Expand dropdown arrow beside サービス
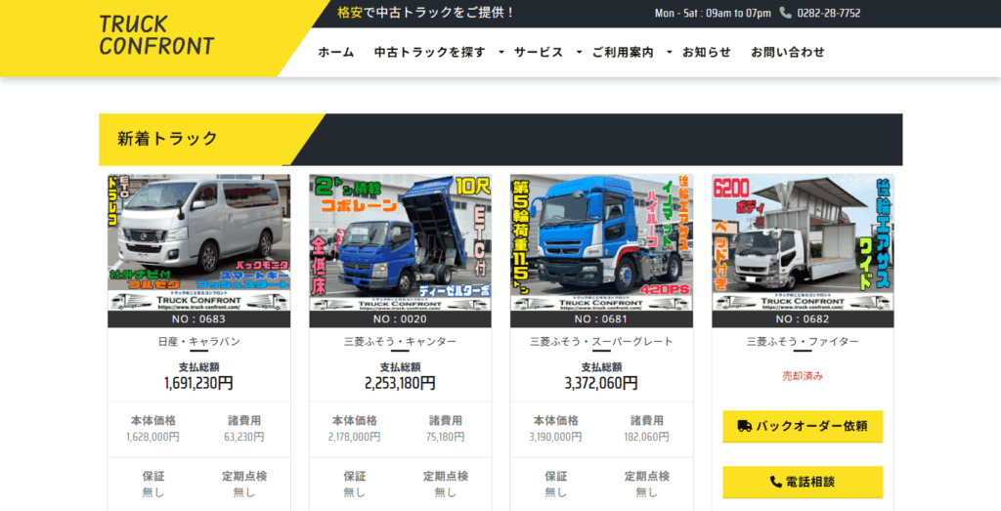 click(579, 53)
